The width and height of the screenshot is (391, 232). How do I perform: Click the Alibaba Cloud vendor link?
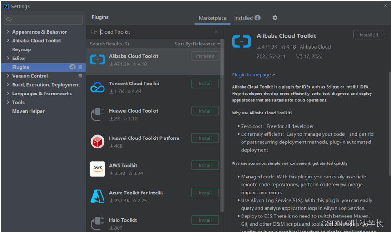point(315,47)
